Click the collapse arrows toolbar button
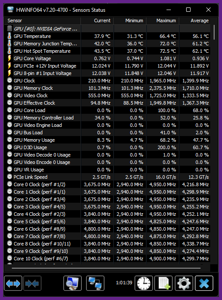This screenshot has height=300, width=222. [32, 283]
